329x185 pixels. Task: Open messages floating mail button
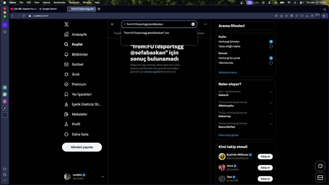pyautogui.click(x=320, y=178)
